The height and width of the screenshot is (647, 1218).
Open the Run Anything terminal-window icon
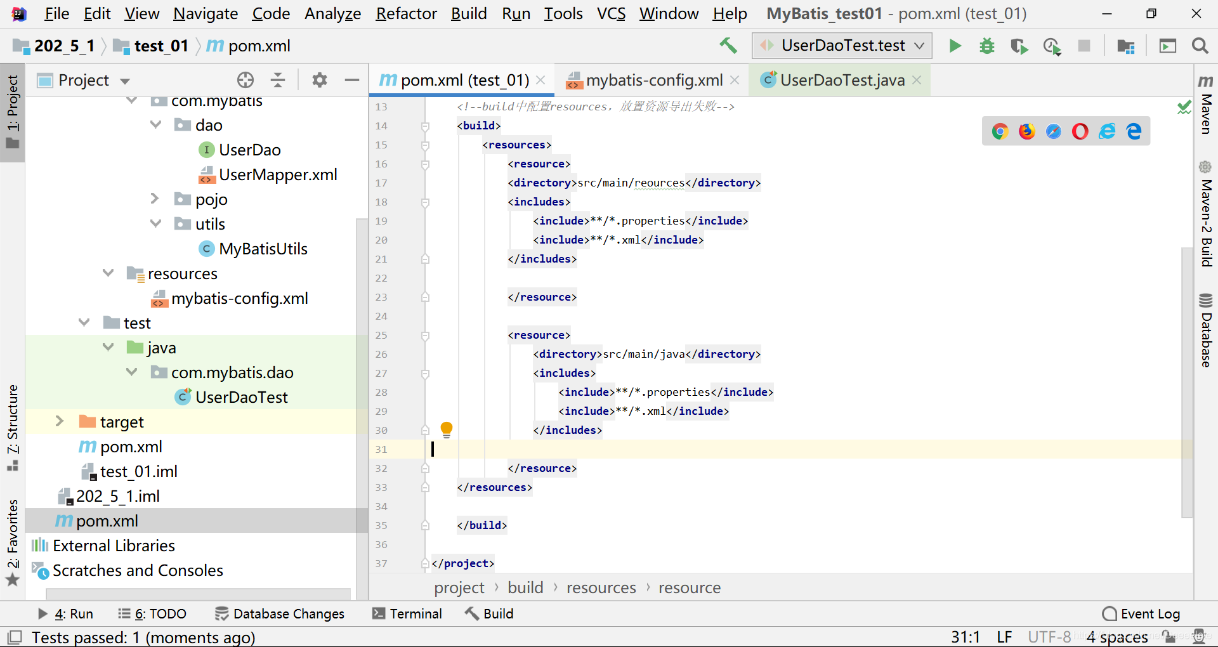[x=1168, y=46]
